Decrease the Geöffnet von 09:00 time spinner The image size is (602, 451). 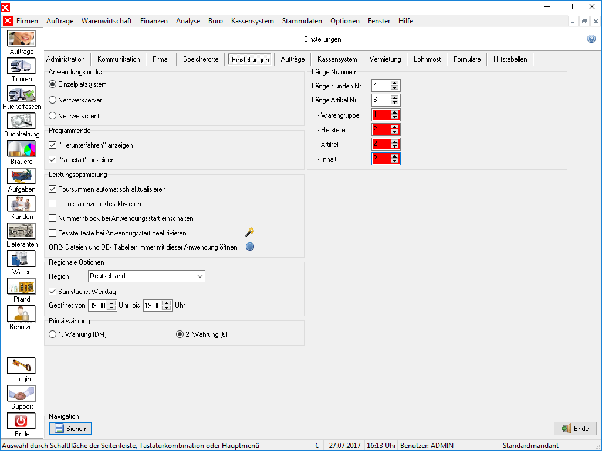click(111, 307)
